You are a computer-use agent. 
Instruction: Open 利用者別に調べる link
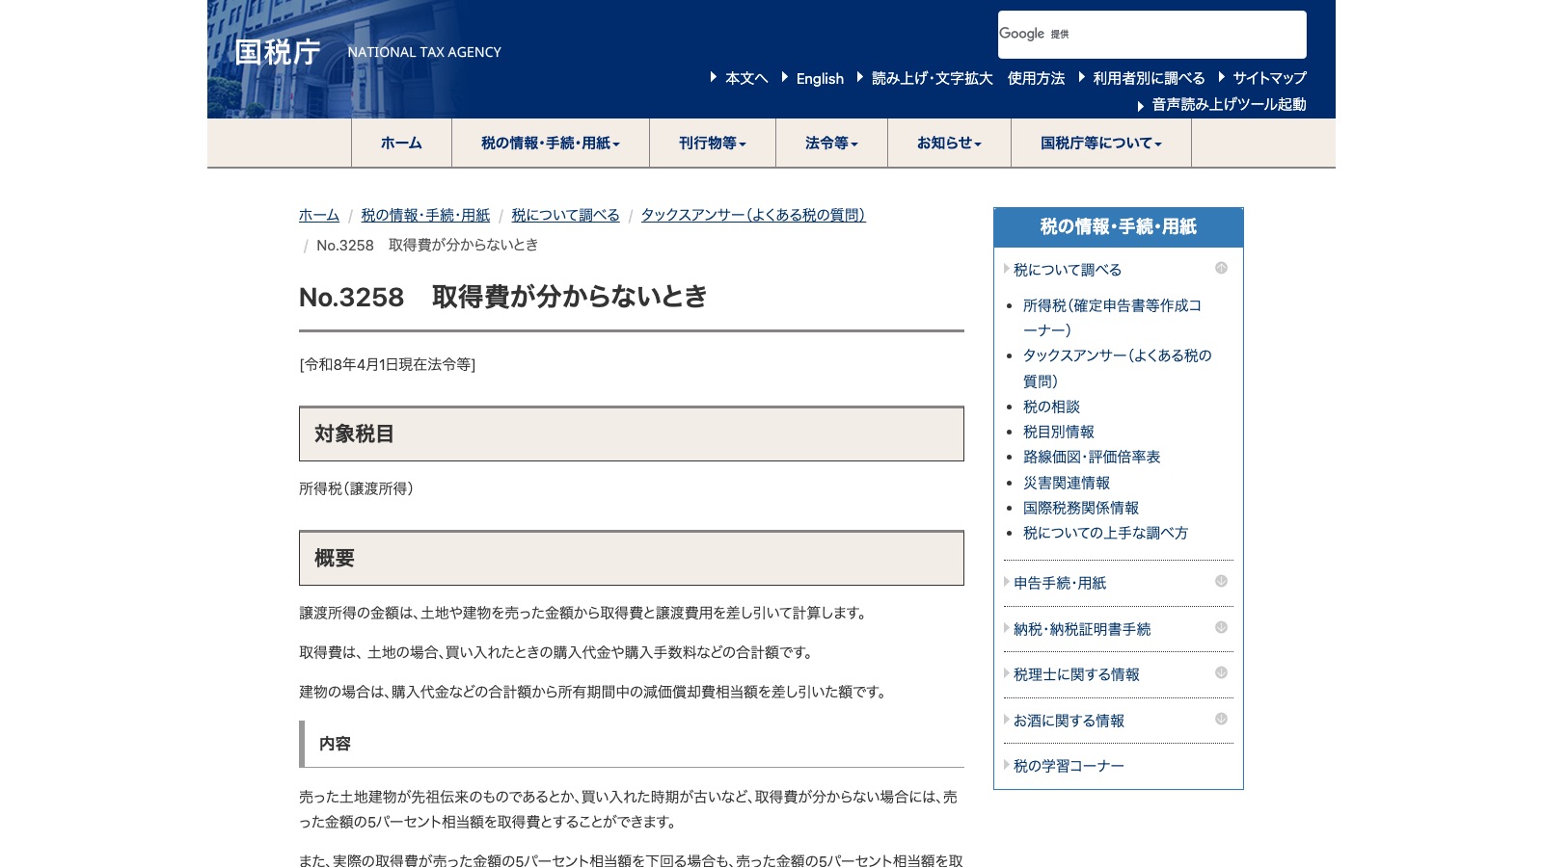pyautogui.click(x=1149, y=78)
